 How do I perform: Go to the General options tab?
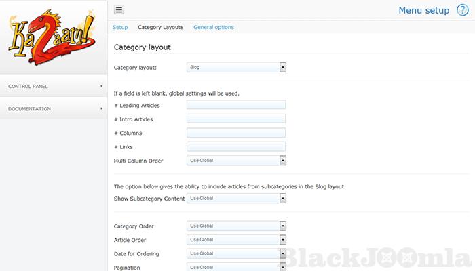pyautogui.click(x=214, y=27)
